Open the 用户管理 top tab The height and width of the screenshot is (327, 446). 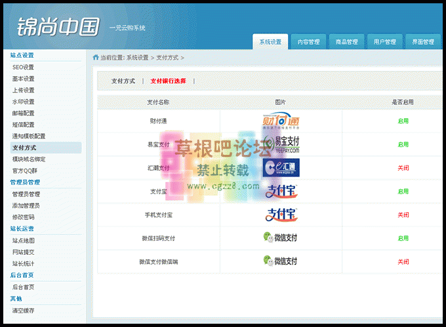pos(384,42)
